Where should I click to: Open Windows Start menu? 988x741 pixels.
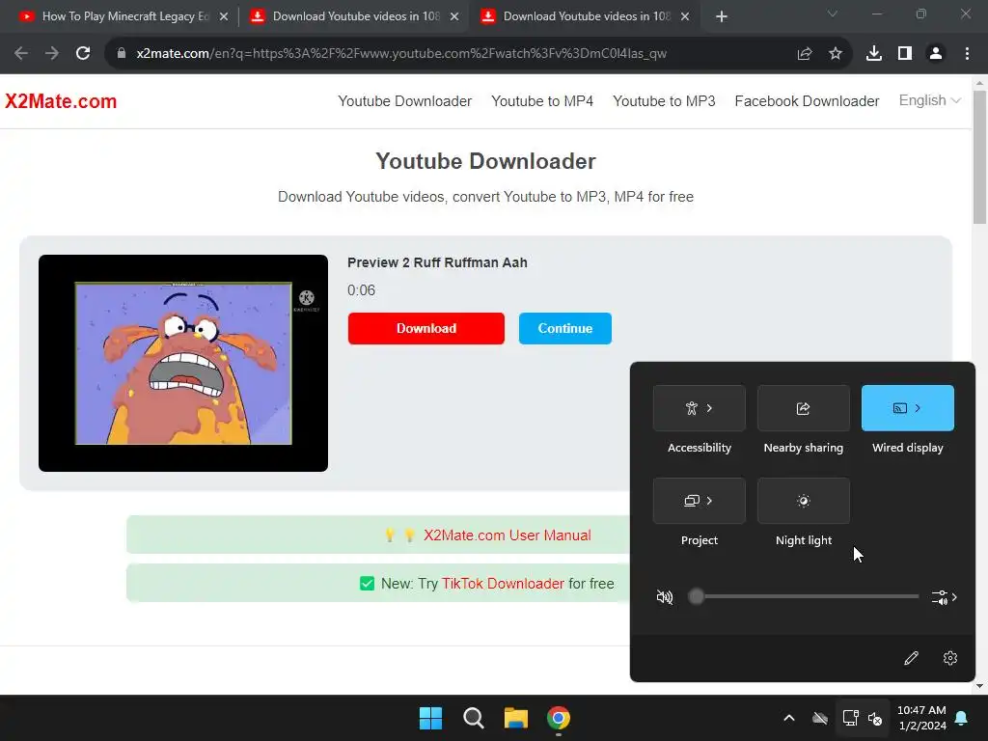(431, 718)
